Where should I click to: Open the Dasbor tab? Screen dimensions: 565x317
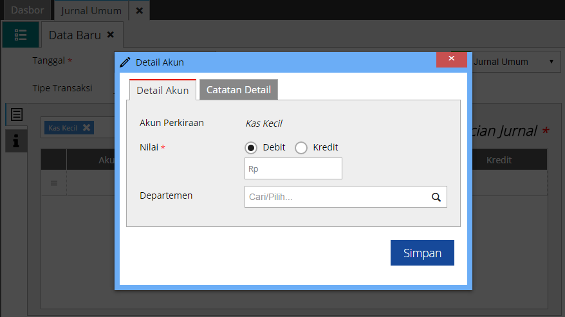point(28,10)
